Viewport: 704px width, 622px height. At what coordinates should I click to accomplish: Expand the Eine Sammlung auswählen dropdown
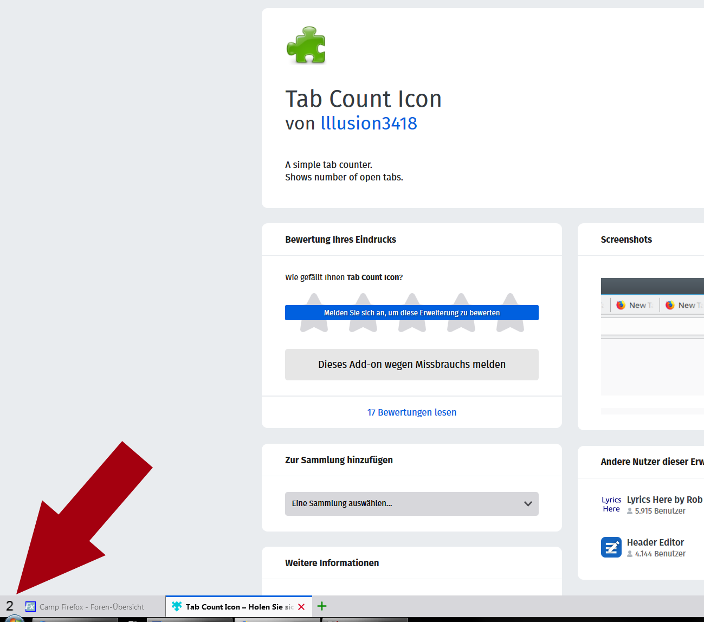pos(412,504)
